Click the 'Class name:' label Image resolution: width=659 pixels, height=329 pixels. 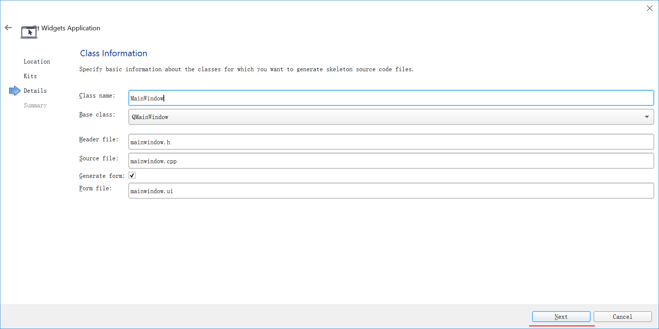[x=97, y=96]
